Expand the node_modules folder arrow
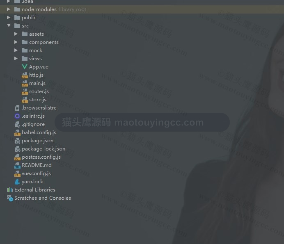Image resolution: width=284 pixels, height=244 pixels. [x=8, y=9]
